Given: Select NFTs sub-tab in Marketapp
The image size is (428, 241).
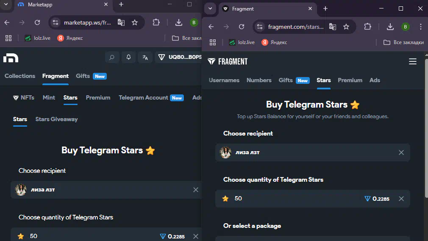Looking at the screenshot, I should 24,98.
